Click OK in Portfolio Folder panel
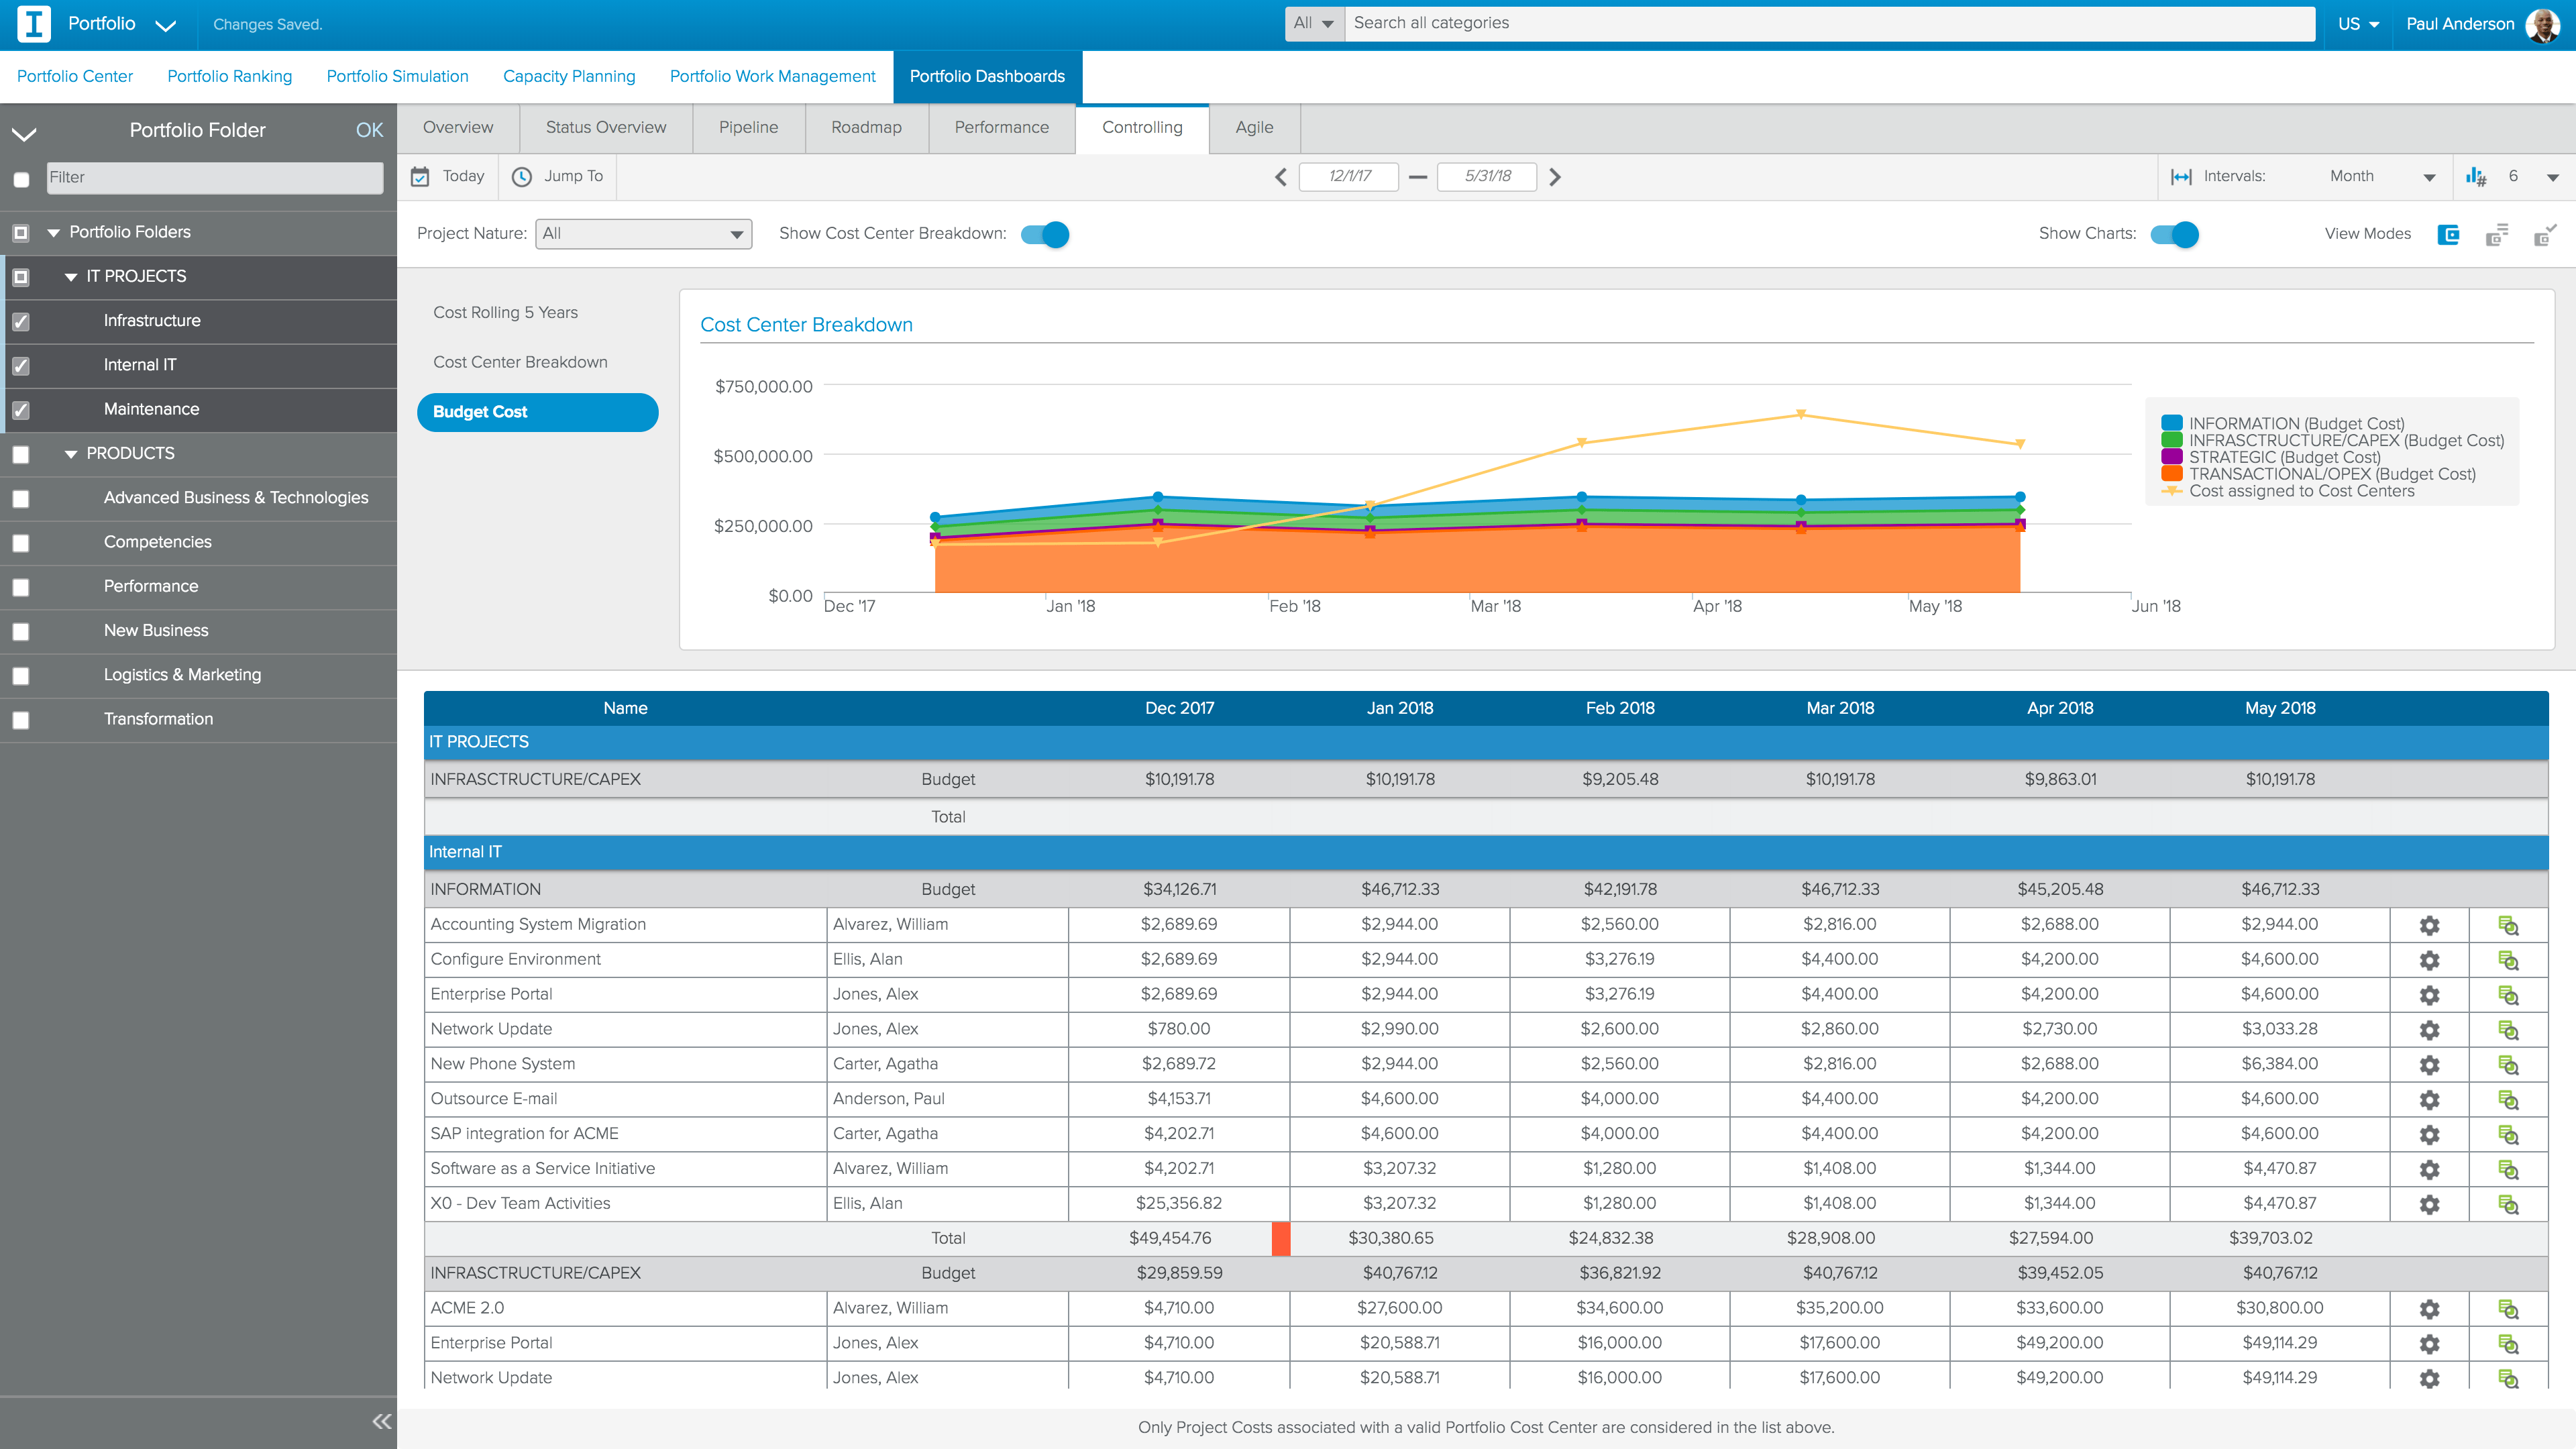The height and width of the screenshot is (1449, 2576). (x=369, y=130)
